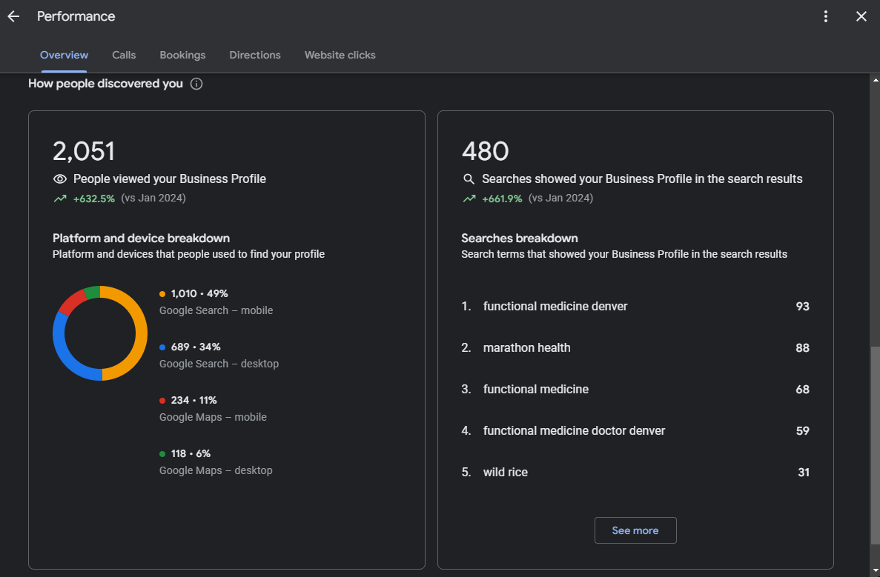Click the scrollbar down arrow

(875, 571)
